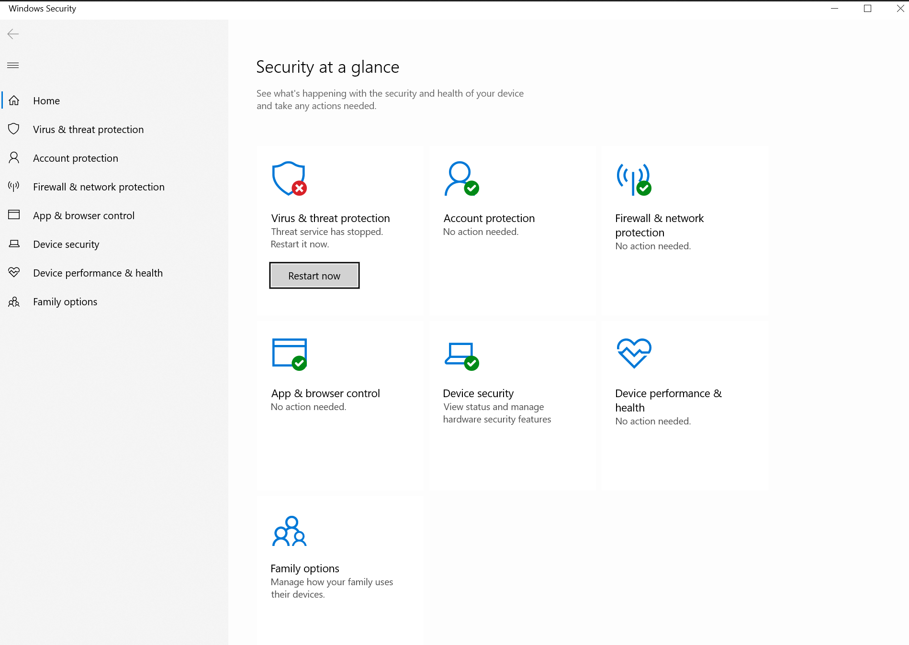Click the Device security laptop icon in sidebar
Viewport: 909px width, 645px height.
[14, 244]
